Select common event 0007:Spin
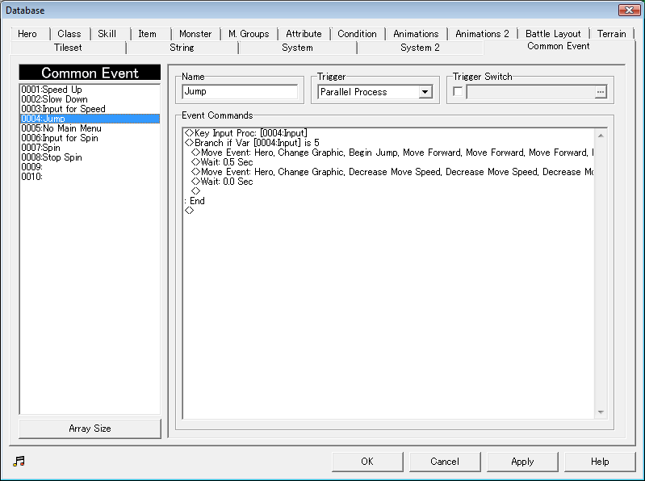 coord(40,148)
